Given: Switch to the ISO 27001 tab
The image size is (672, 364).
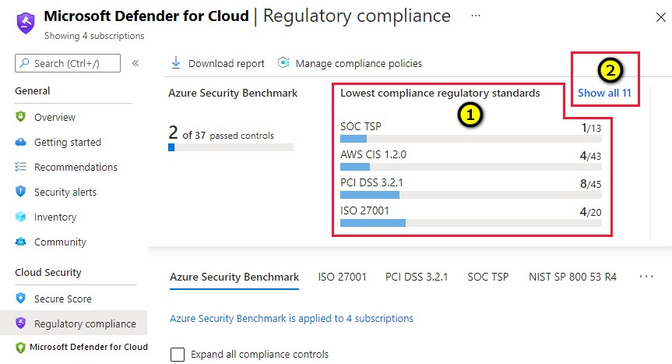Looking at the screenshot, I should [342, 277].
